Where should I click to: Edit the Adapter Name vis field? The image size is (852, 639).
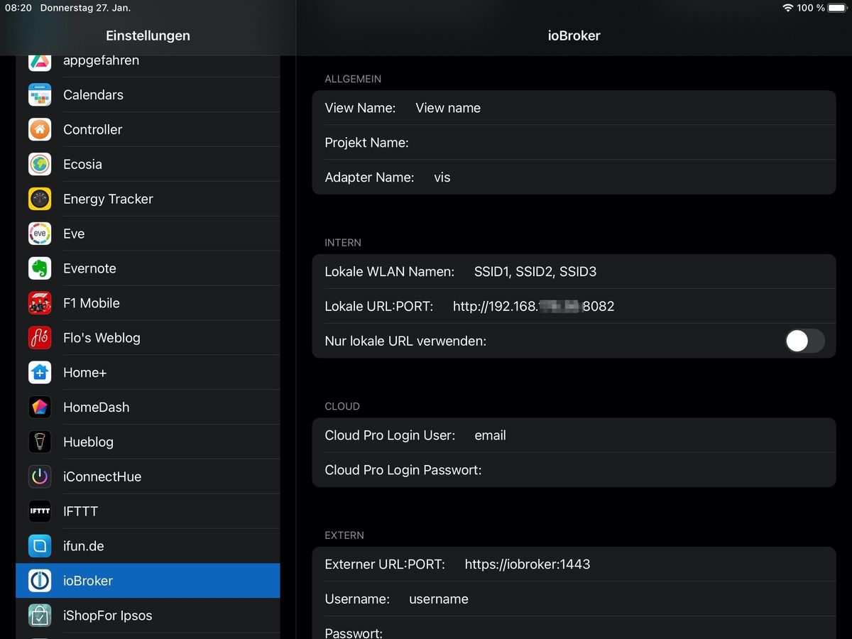pos(574,177)
